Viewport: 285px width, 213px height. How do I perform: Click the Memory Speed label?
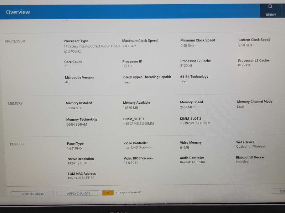[x=191, y=102]
